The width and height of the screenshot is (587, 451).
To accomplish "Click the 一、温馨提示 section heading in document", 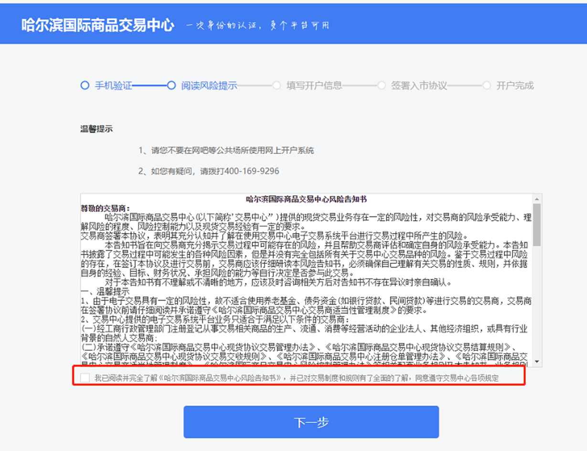I will point(105,291).
